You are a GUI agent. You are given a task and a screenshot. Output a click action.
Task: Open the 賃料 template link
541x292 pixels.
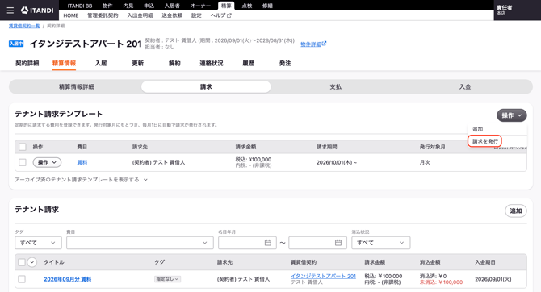(82, 162)
